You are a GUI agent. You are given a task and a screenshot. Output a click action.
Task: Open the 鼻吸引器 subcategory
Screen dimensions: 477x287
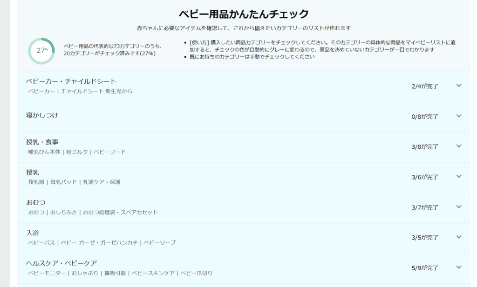[x=115, y=273]
